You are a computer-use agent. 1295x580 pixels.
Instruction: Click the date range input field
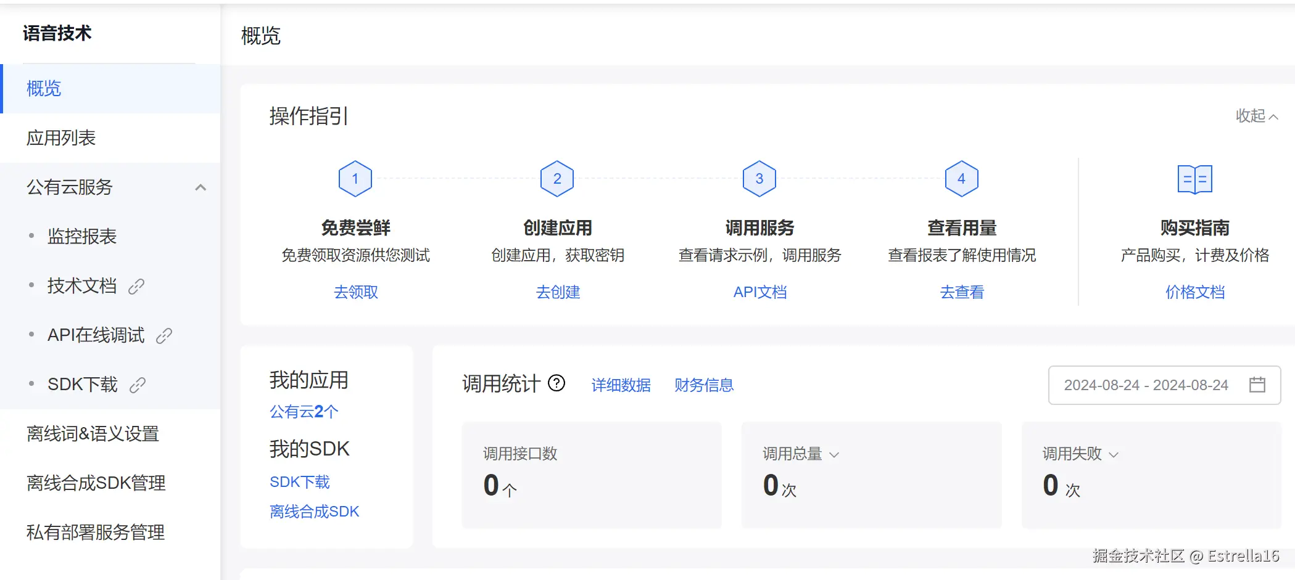pos(1164,385)
